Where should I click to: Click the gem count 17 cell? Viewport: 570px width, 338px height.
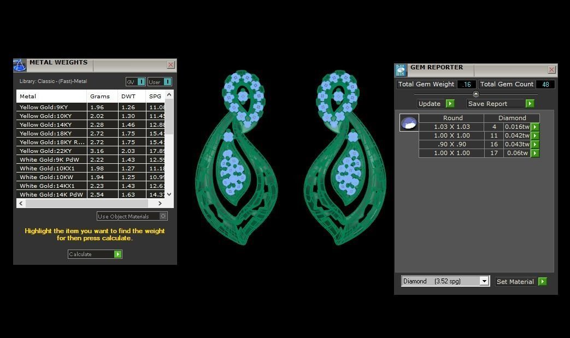point(493,153)
